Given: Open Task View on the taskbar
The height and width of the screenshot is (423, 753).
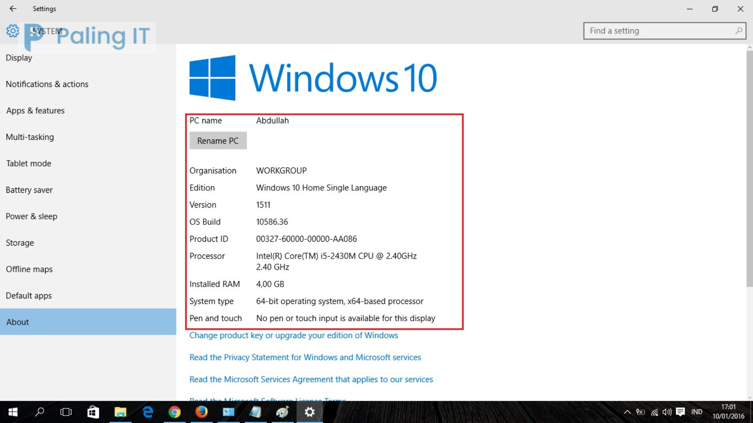Looking at the screenshot, I should pos(66,412).
